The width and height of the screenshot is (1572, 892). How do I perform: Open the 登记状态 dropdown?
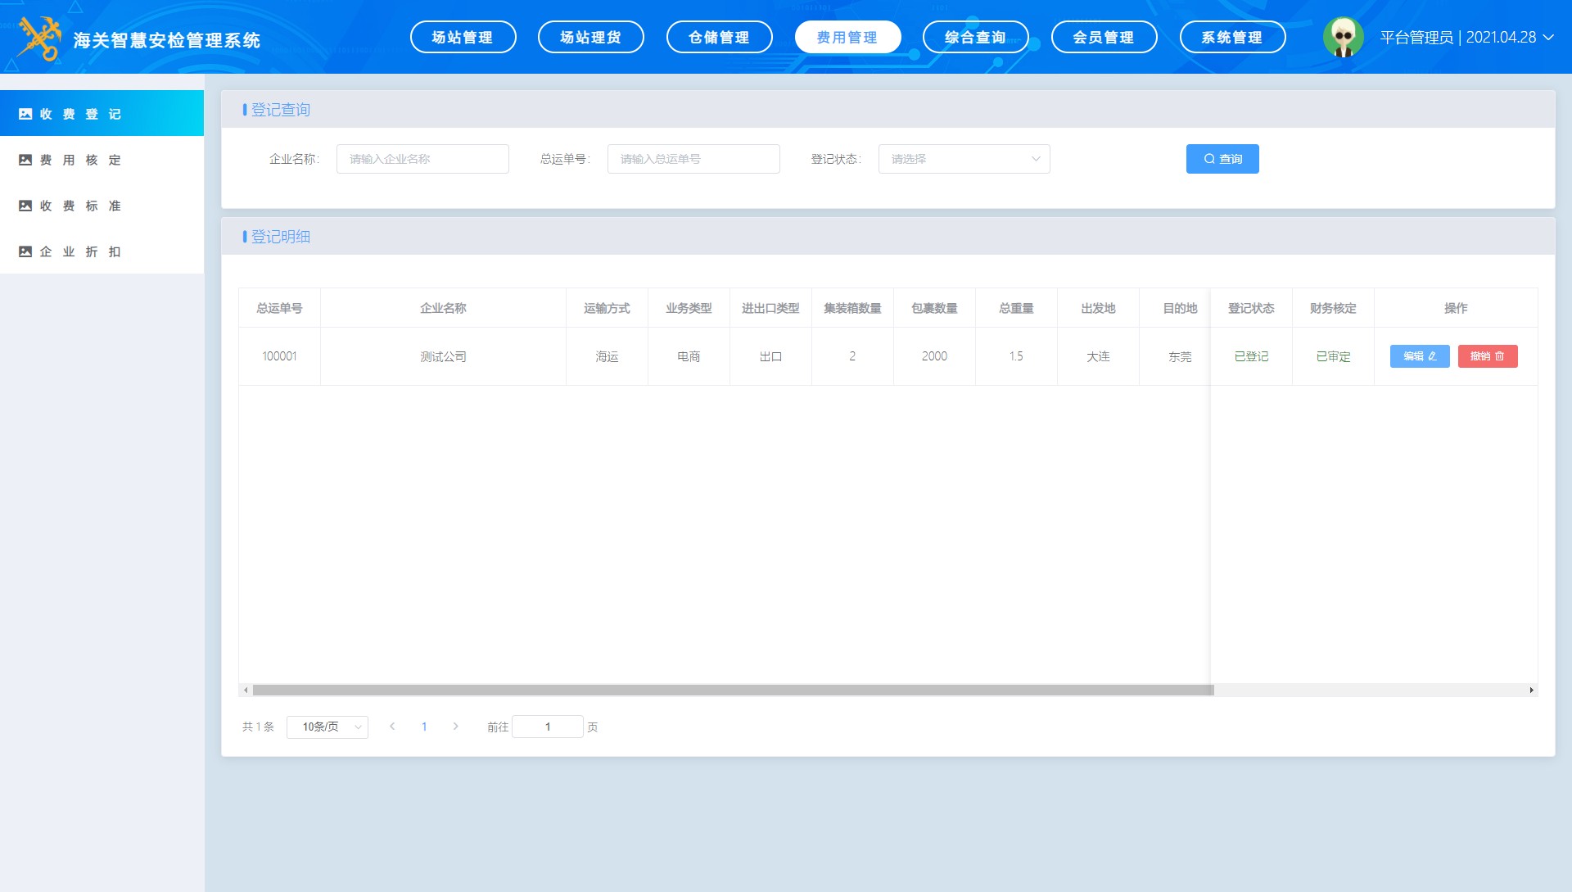964,159
